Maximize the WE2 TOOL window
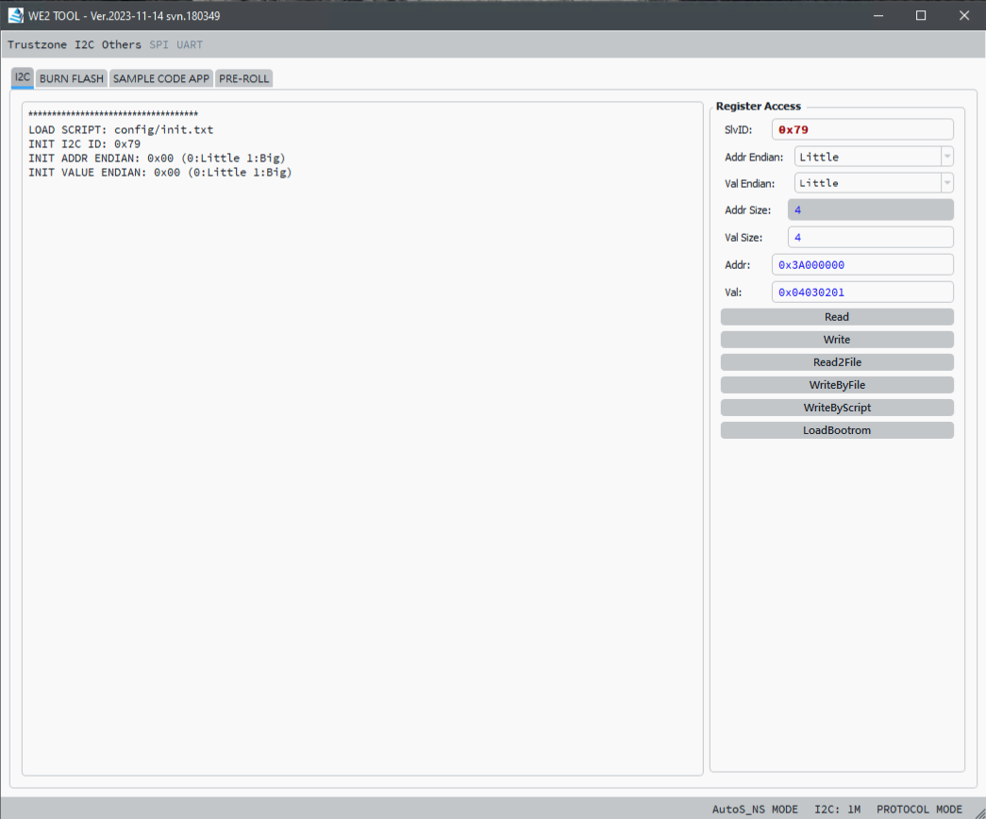Image resolution: width=986 pixels, height=819 pixels. pyautogui.click(x=921, y=16)
